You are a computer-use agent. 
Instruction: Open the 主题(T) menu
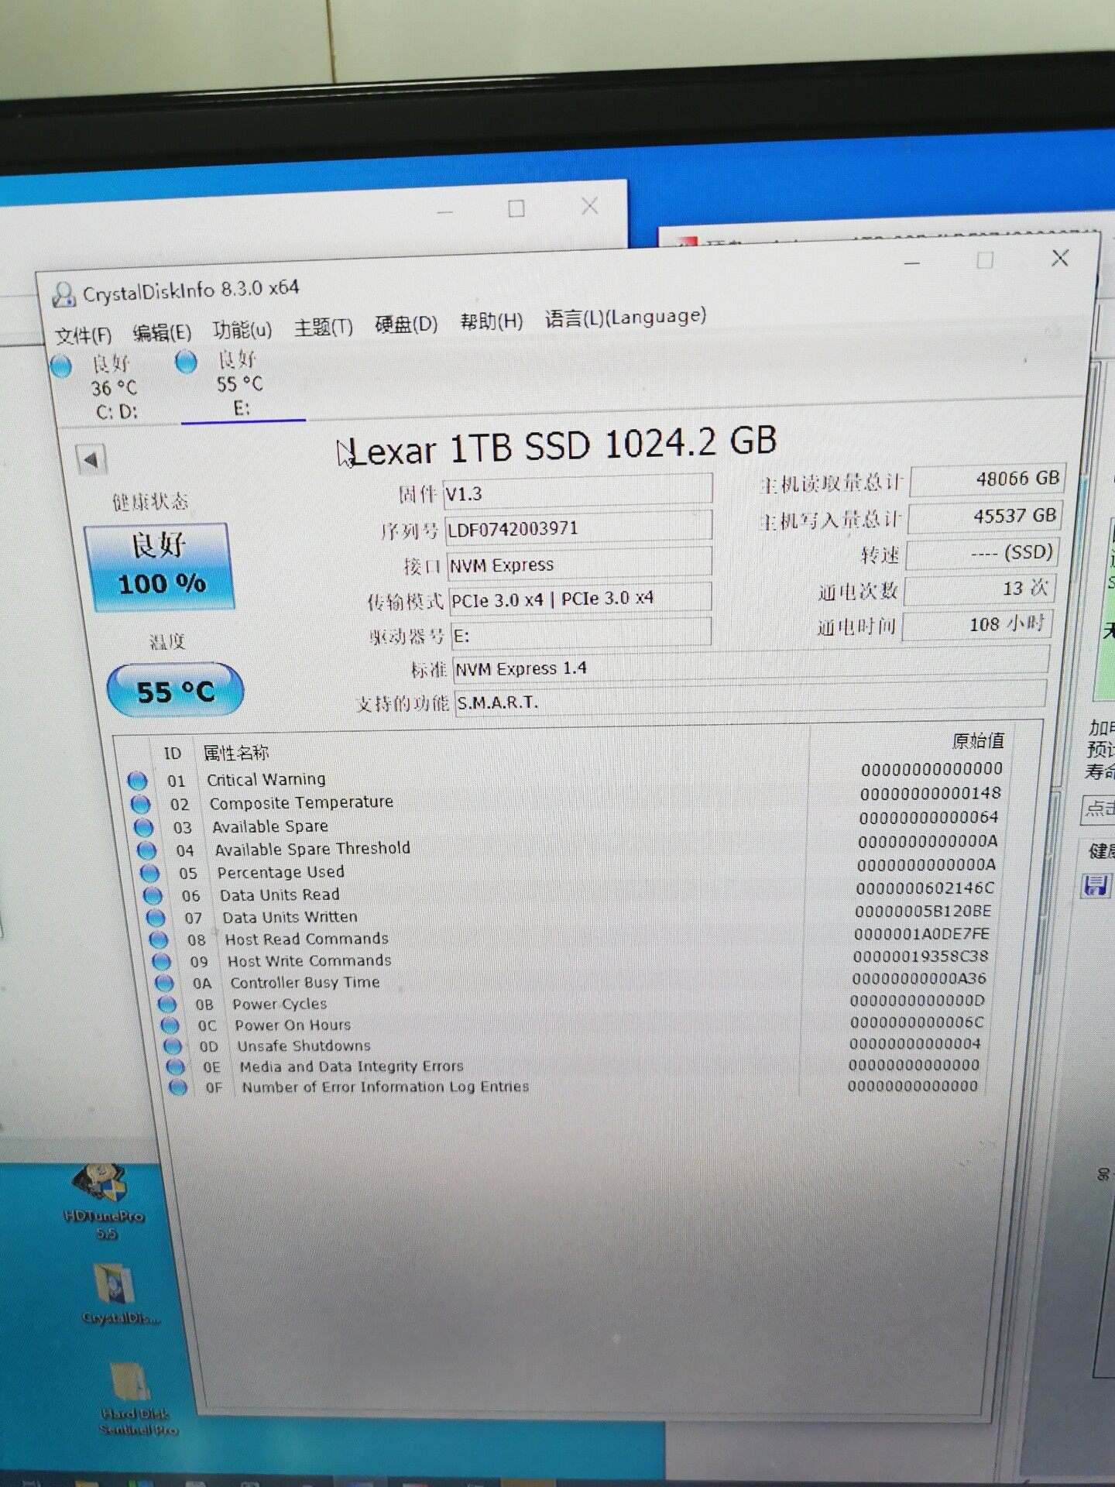(323, 327)
